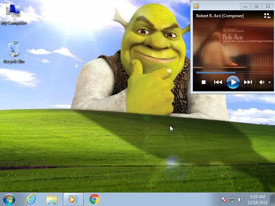Mute the player volume speaker icon

click(262, 82)
